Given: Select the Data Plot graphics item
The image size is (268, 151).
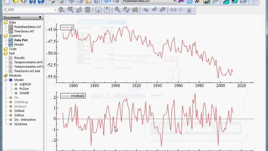Looking at the screenshot, I should tap(21, 40).
